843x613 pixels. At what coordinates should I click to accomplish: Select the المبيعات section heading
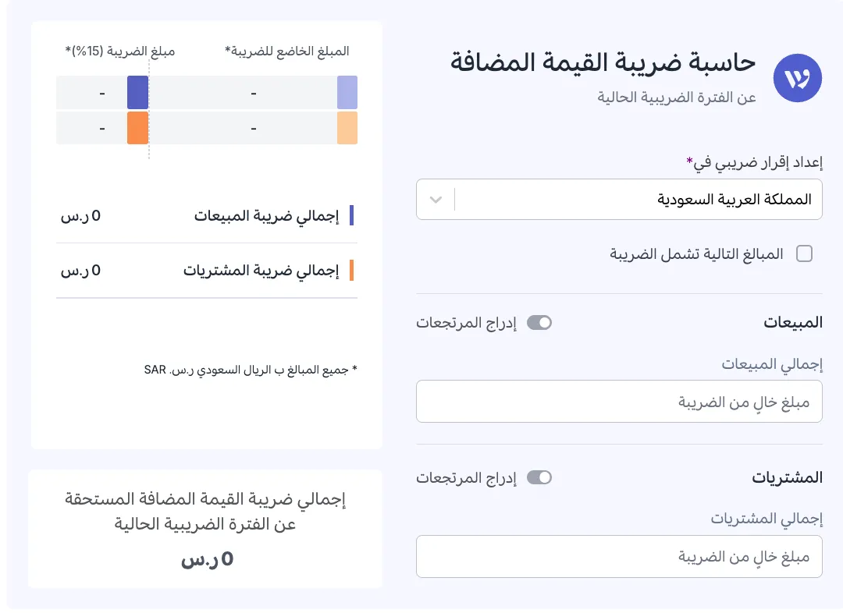tap(794, 322)
